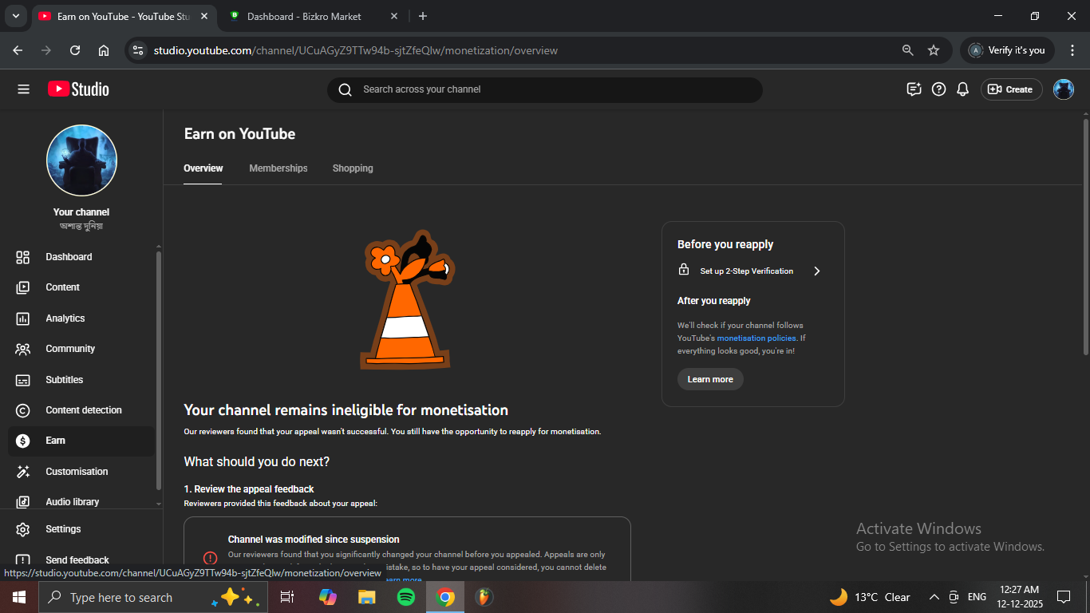The image size is (1090, 613).
Task: Open the tab search dropdown arrow
Action: 15,16
